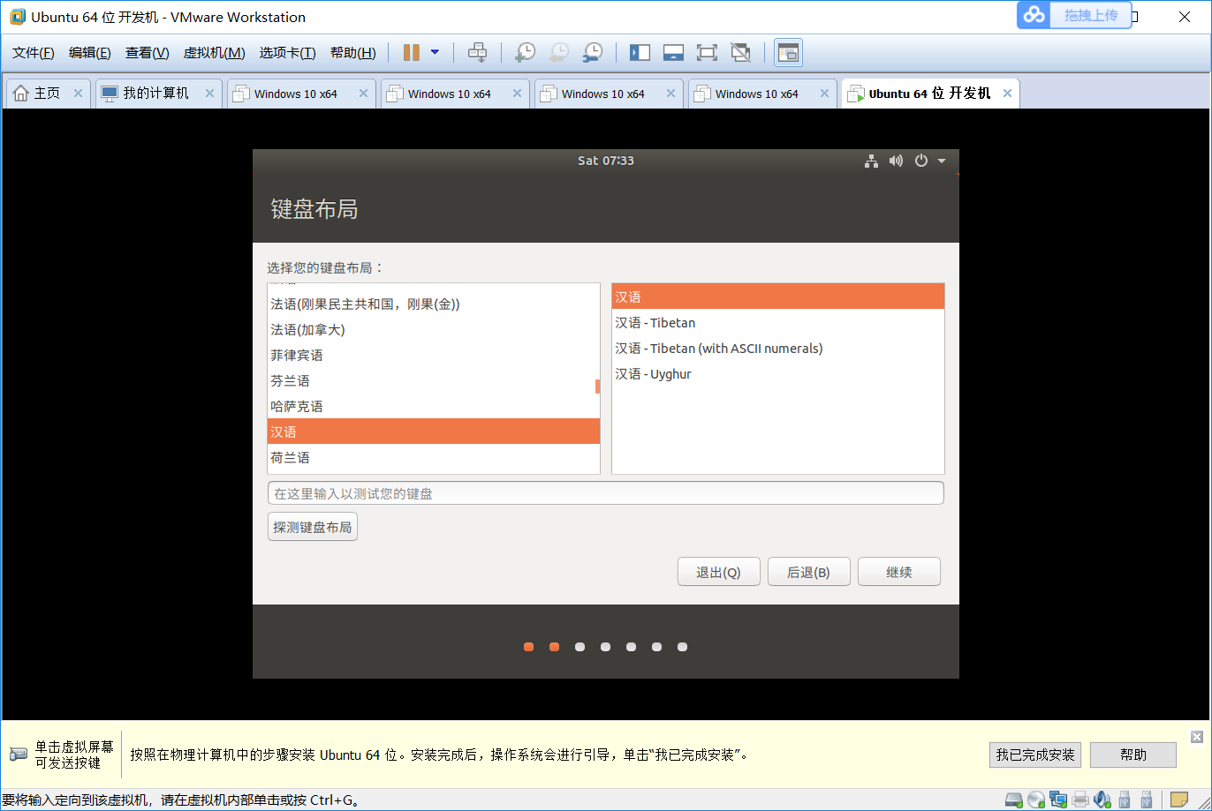The width and height of the screenshot is (1212, 811).
Task: Open the 文件(F) menu
Action: tap(34, 53)
